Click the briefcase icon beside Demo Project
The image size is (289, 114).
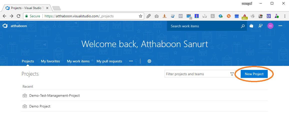click(x=25, y=106)
